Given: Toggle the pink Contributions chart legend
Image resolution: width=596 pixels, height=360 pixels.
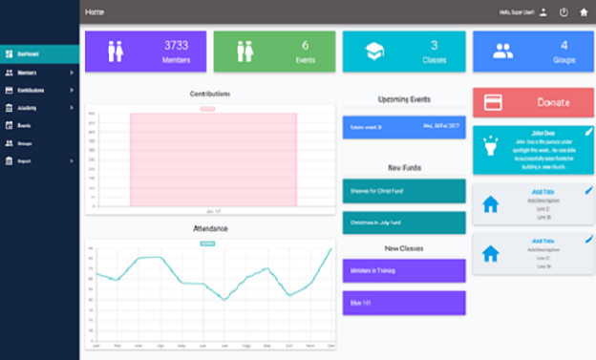Looking at the screenshot, I should coord(207,109).
